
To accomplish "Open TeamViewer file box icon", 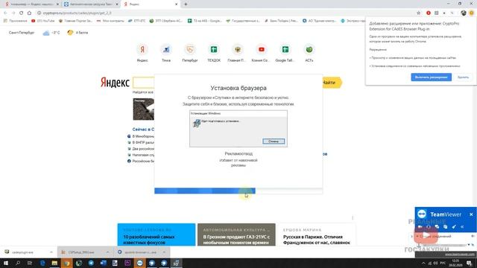I will click(x=446, y=226).
